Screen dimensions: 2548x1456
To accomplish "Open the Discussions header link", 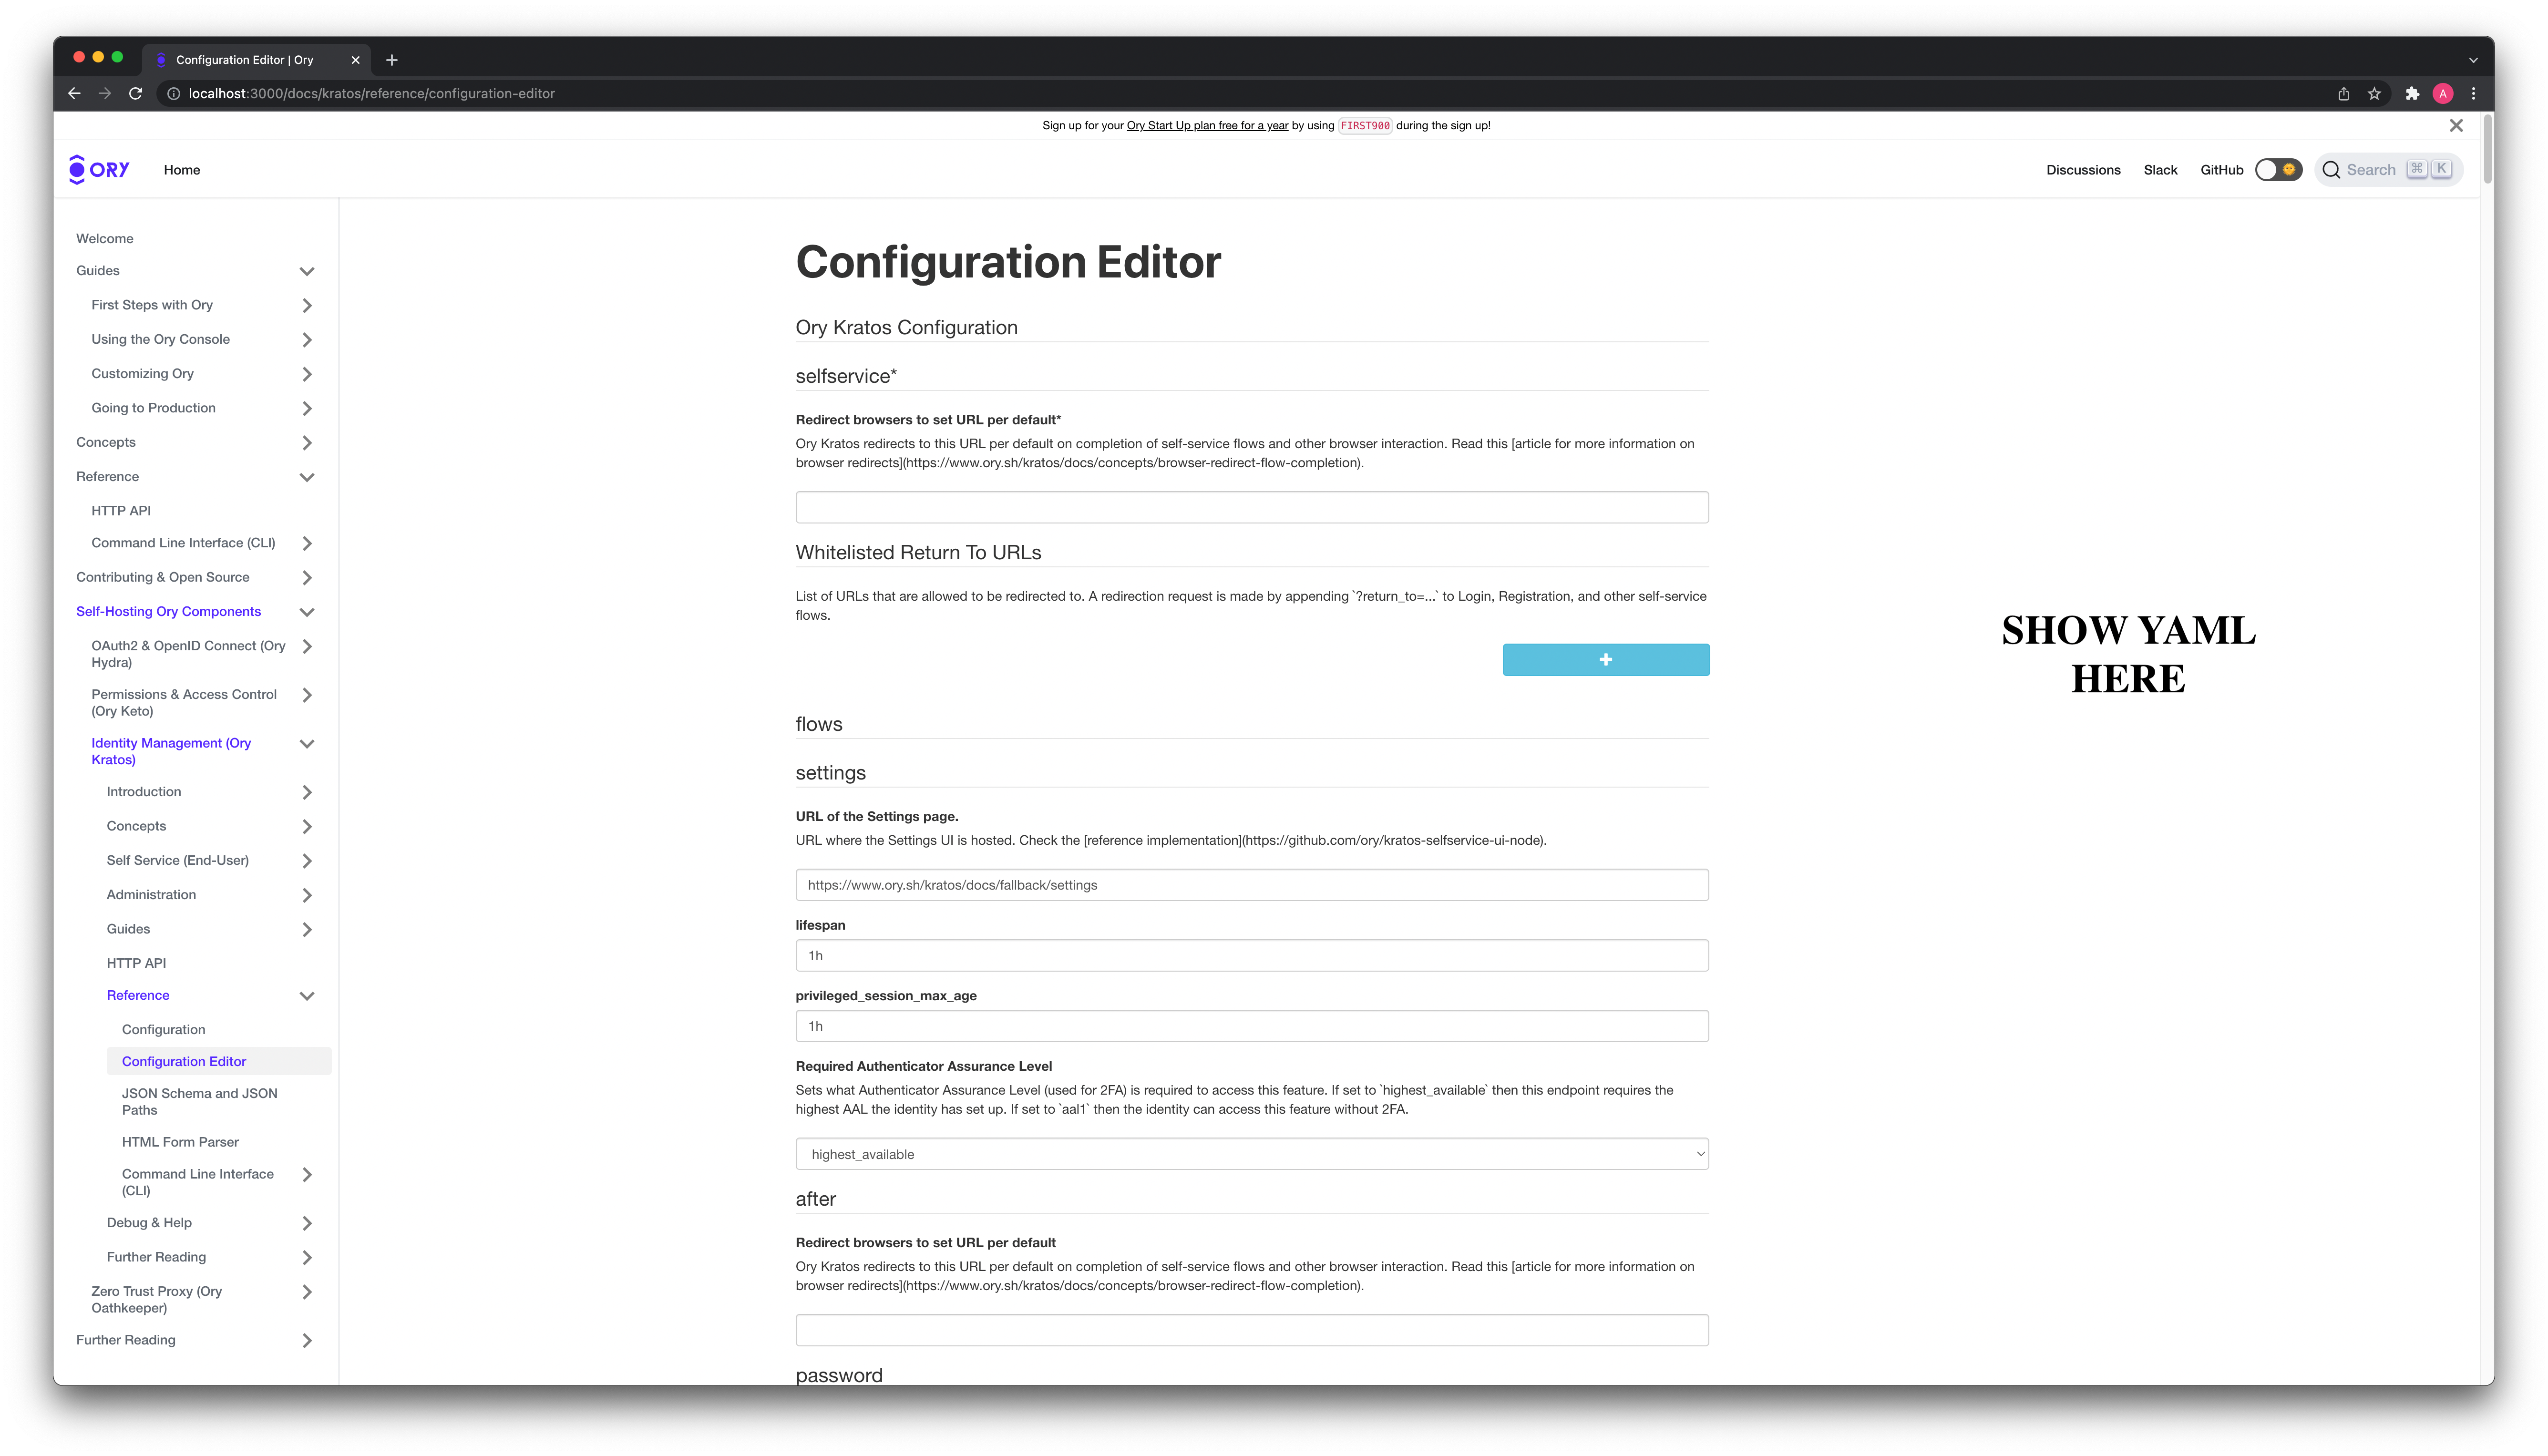I will (2083, 170).
